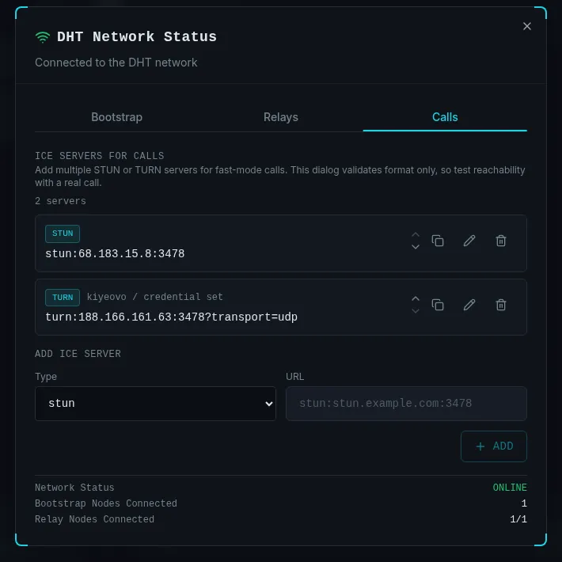Move the STUN server up
562x562 pixels.
416,235
